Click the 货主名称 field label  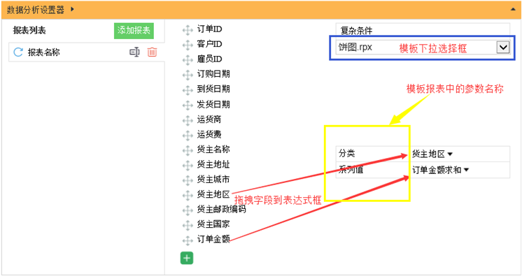213,150
